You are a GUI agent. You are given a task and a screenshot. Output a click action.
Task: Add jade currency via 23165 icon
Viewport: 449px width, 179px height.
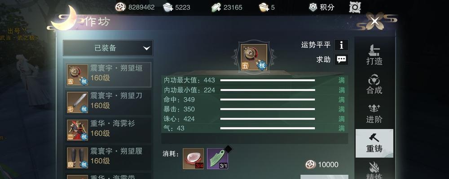[x=216, y=7]
